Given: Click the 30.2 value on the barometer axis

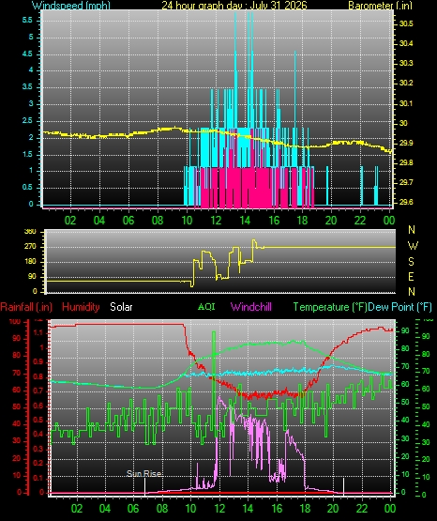Looking at the screenshot, I should coord(406,83).
